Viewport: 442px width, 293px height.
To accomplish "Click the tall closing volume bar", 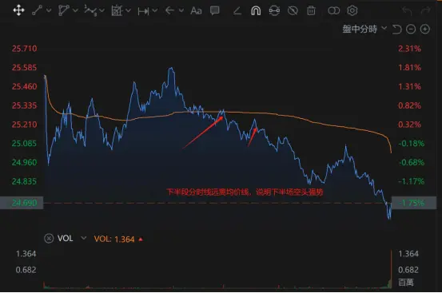I will click(391, 269).
